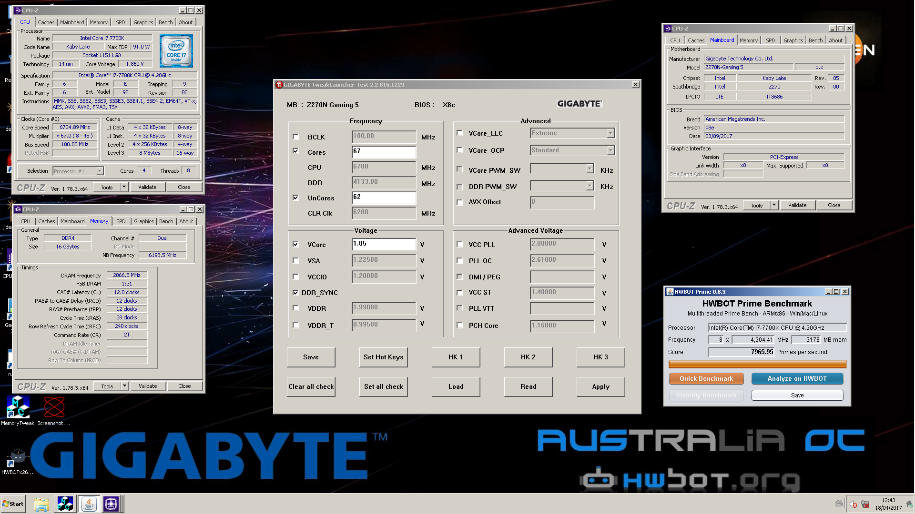Click Analyze on HWBOT button

(x=797, y=378)
